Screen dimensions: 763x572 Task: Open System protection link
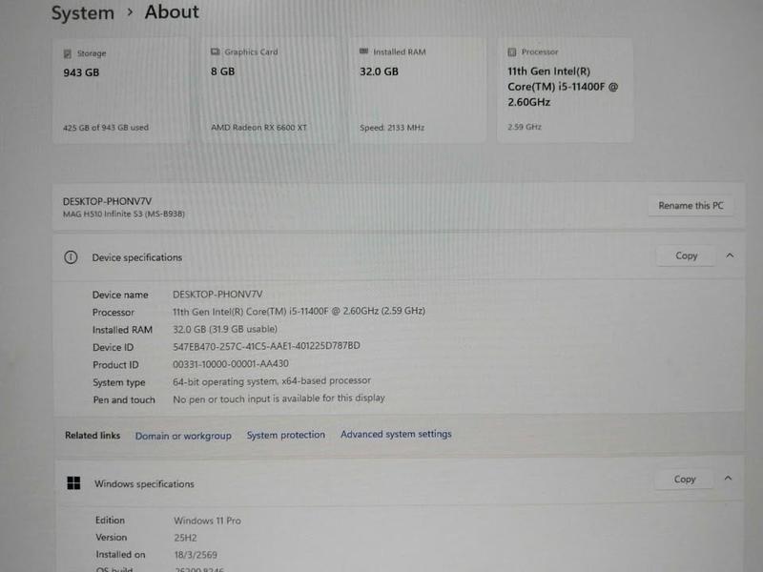tap(285, 435)
